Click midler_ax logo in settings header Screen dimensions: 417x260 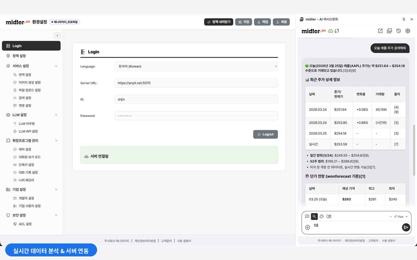pyautogui.click(x=18, y=22)
